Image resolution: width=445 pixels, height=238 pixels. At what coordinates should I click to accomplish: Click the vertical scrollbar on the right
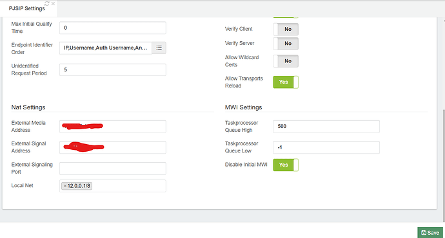coord(444,165)
